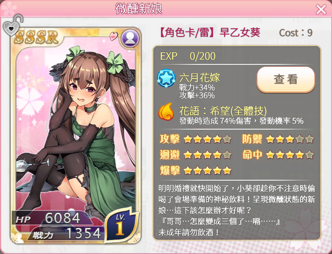This screenshot has width=332, height=254.
Task: Select the 防禦 star rating row
Action: click(x=278, y=139)
